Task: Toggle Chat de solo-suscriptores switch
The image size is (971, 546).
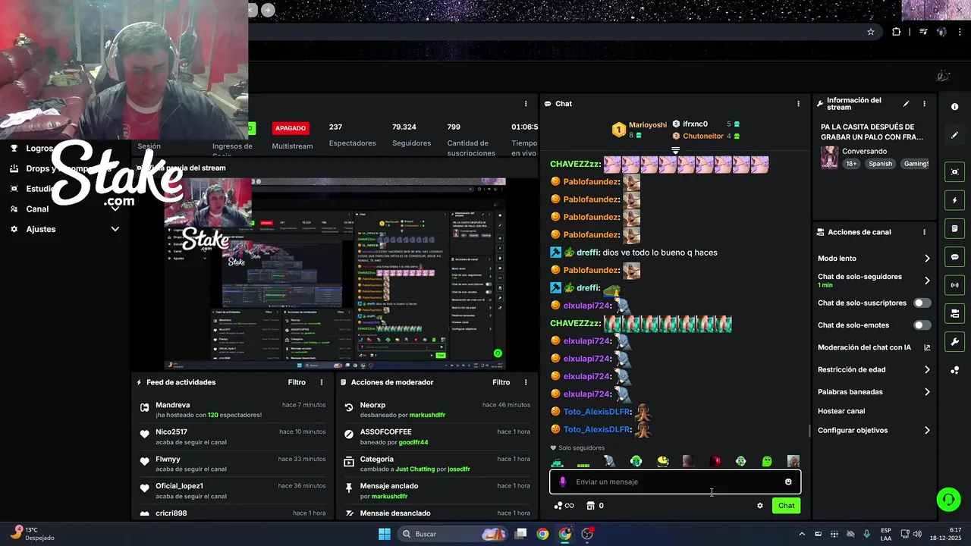Action: tap(922, 303)
